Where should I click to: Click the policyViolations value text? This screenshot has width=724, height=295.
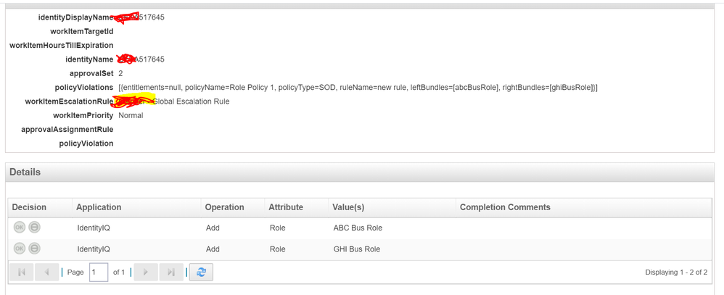(x=358, y=87)
